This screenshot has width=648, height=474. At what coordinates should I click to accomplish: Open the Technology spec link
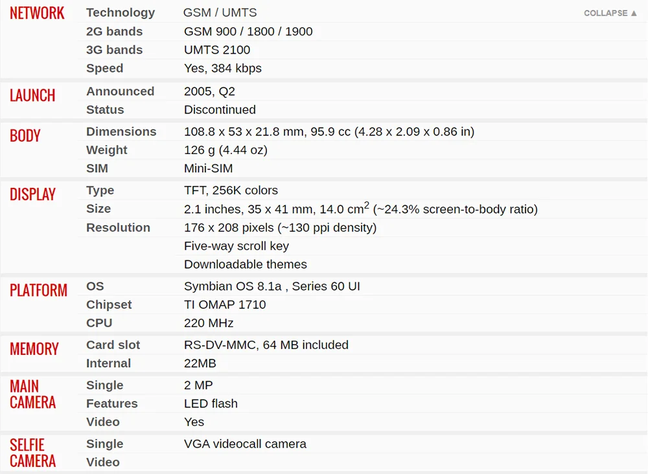(121, 13)
